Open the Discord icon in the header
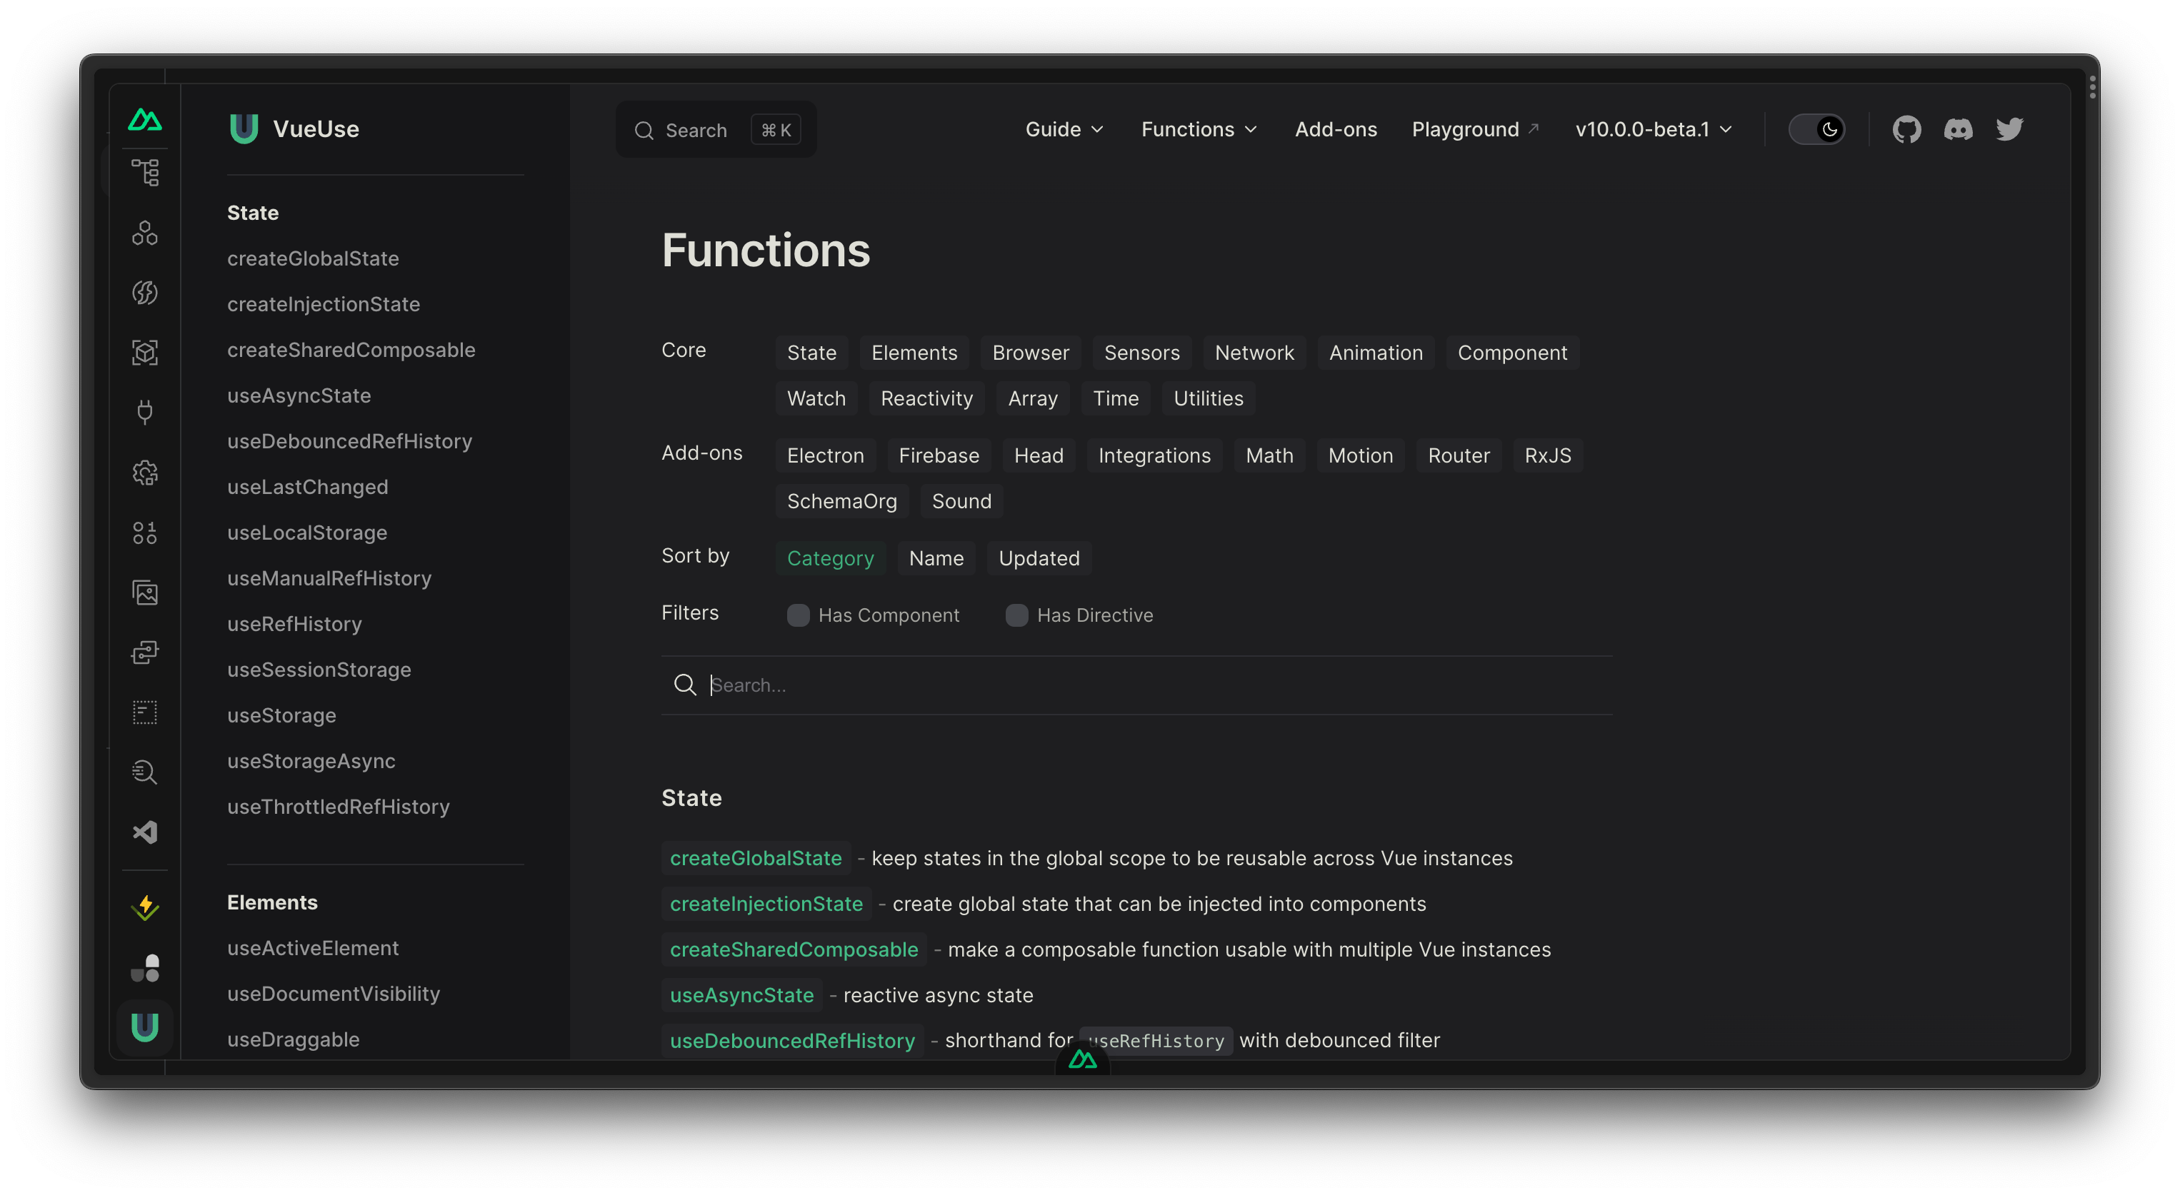This screenshot has height=1195, width=2180. click(x=1959, y=128)
